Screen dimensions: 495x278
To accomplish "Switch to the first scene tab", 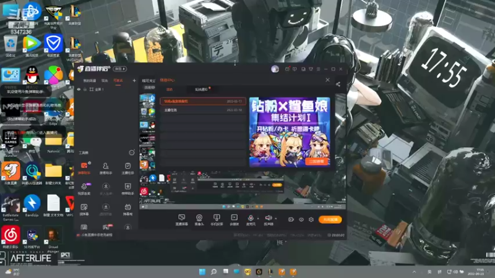I will (89, 81).
